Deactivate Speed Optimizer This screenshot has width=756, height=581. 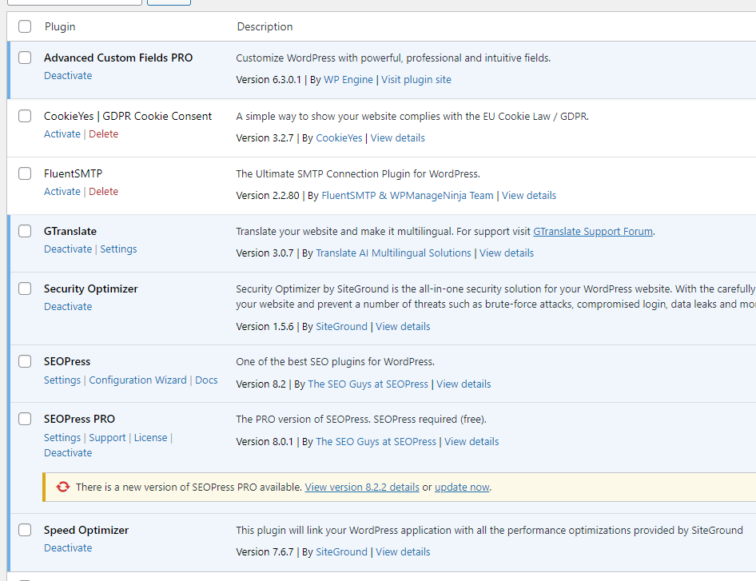pyautogui.click(x=68, y=548)
